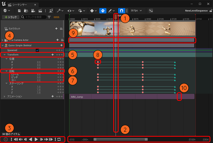Click the save sequence icon in toolbar
This screenshot has height=143, width=213.
tap(19, 11)
